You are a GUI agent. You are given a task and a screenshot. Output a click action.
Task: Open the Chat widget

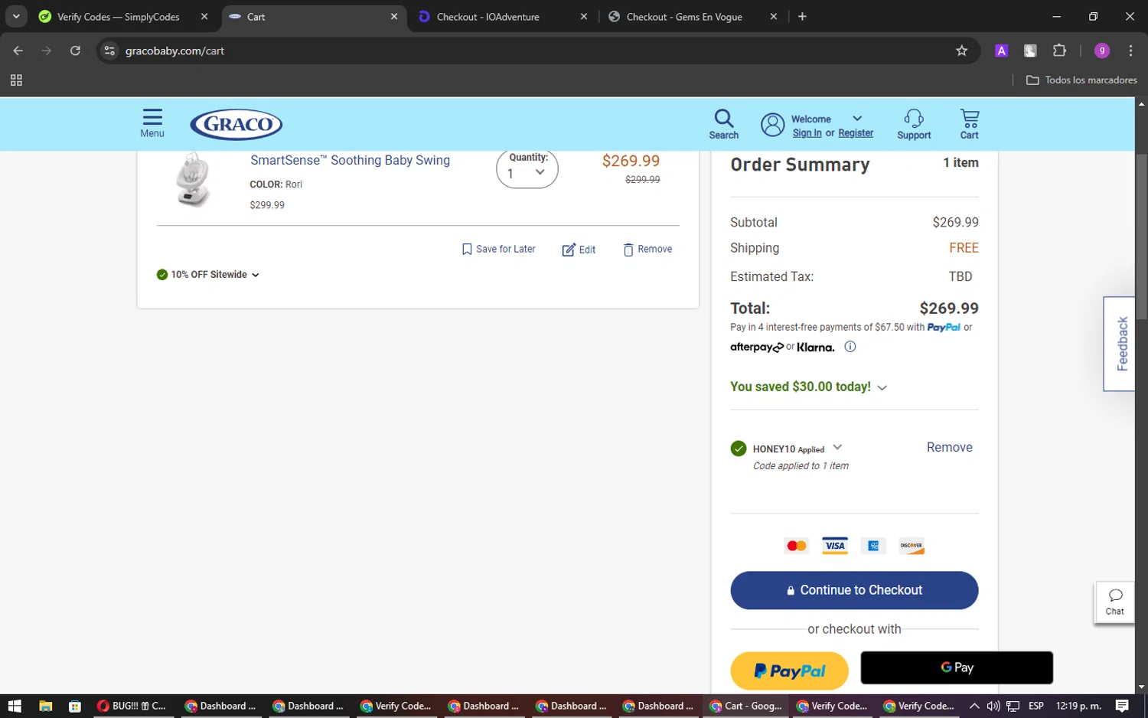click(1115, 602)
